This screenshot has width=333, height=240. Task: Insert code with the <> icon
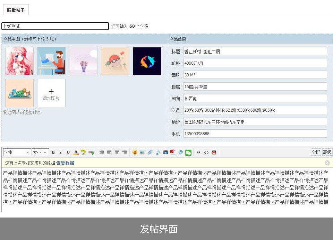[x=206, y=152]
